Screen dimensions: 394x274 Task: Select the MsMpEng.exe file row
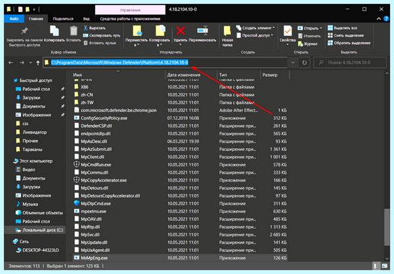point(181,258)
